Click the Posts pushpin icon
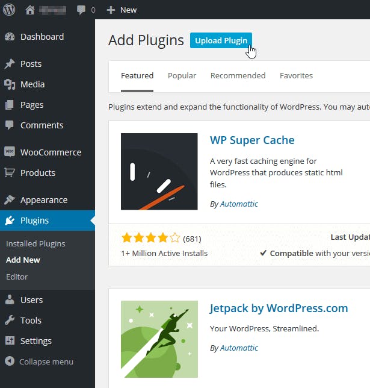 [10, 64]
